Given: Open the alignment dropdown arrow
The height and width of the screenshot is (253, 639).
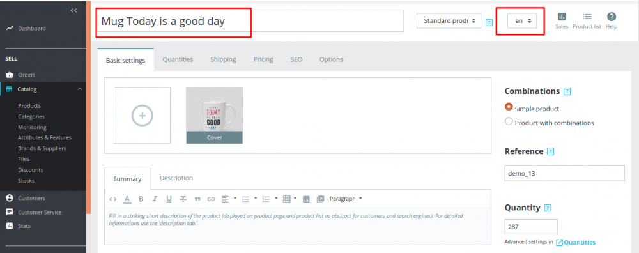Looking at the screenshot, I should (x=235, y=199).
